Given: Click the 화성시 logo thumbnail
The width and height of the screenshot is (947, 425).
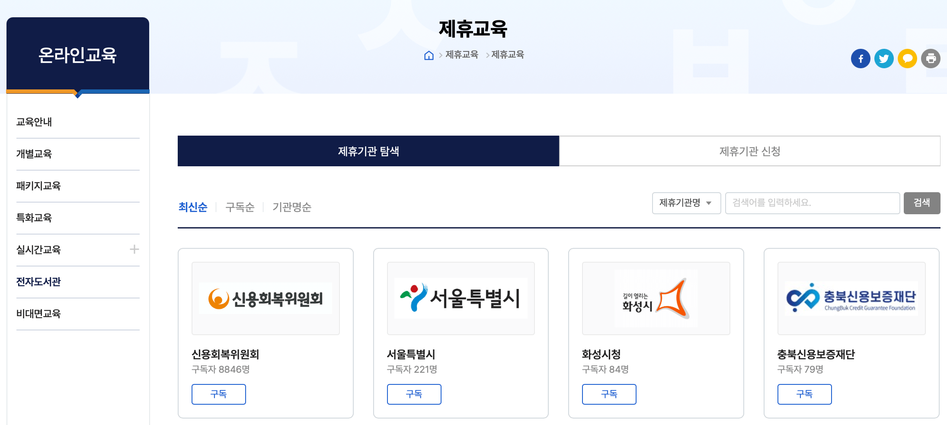Looking at the screenshot, I should point(656,298).
